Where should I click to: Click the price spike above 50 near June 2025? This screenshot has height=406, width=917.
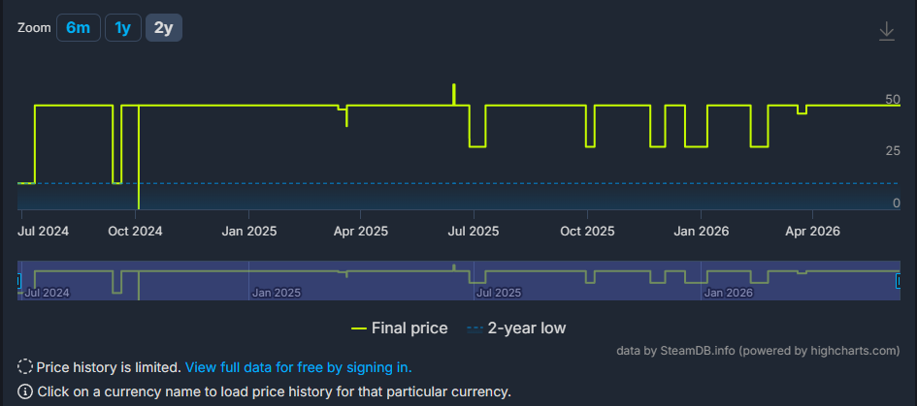click(454, 93)
